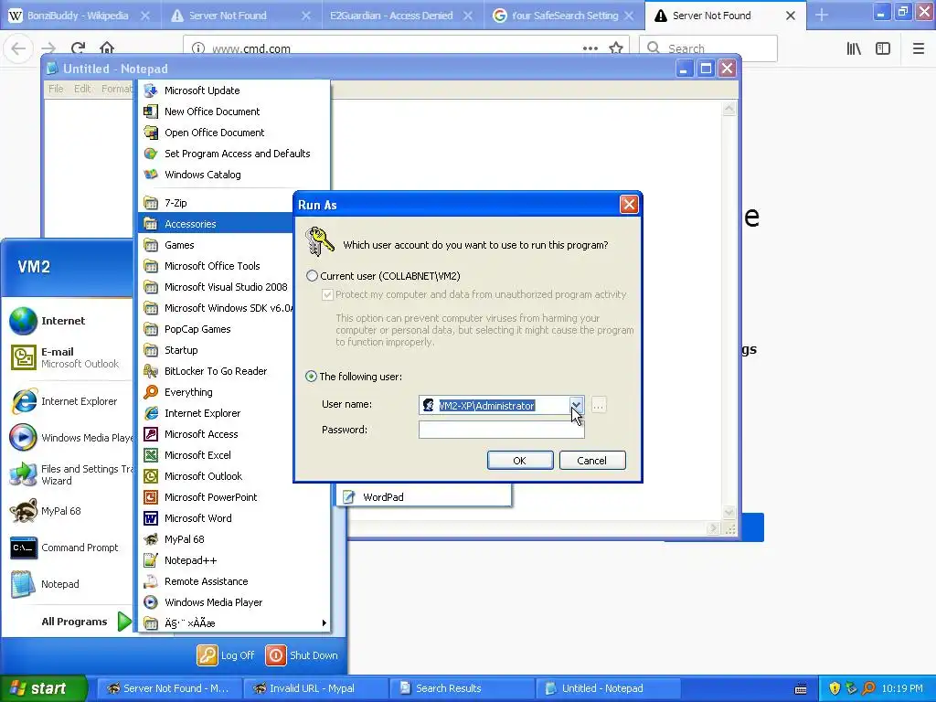Open a new browser tab
Screen dimensions: 936x702
(822, 16)
